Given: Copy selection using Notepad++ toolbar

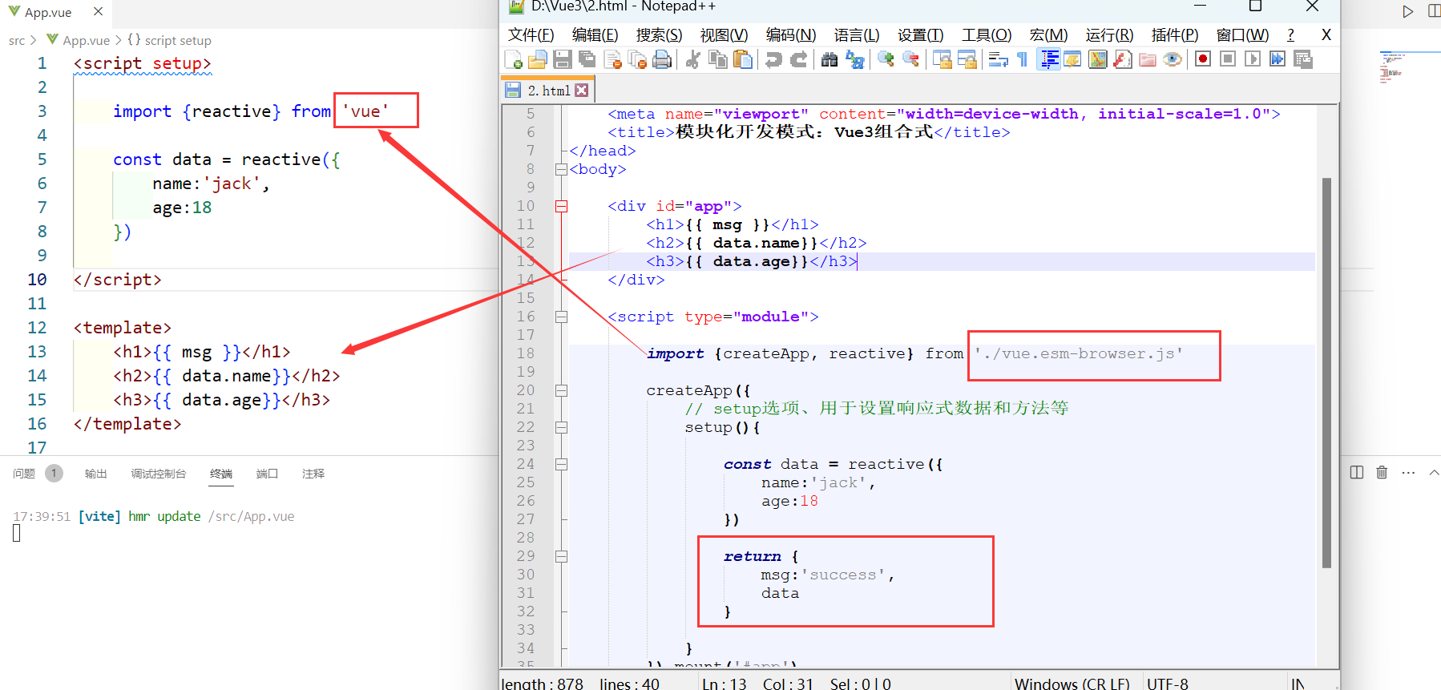Looking at the screenshot, I should (x=718, y=59).
